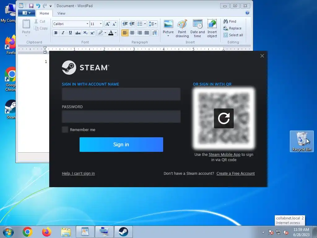Viewport: 317px width, 238px height.
Task: Click Insert object in WordPad
Action: coord(212,29)
